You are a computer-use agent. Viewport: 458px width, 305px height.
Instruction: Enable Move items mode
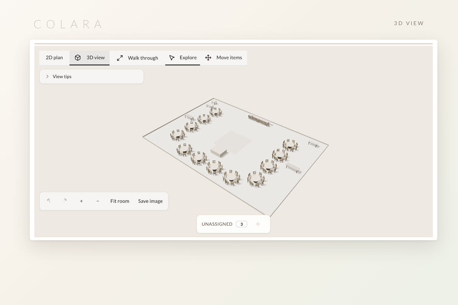click(224, 58)
